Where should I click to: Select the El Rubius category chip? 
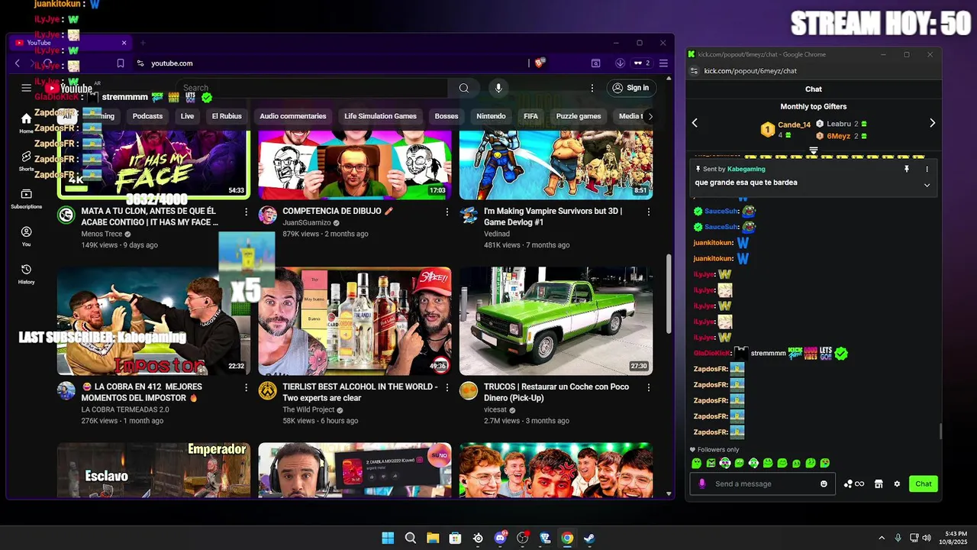click(x=227, y=116)
